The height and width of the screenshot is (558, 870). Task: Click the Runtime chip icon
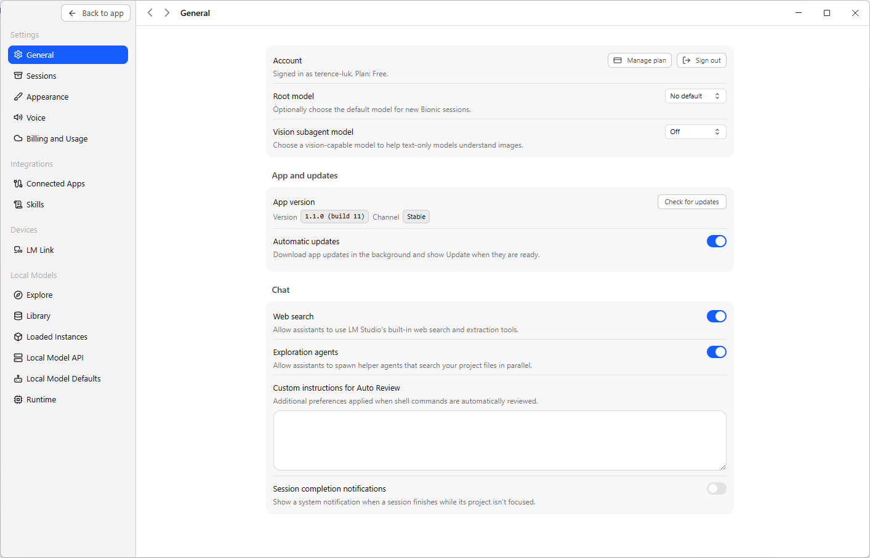click(x=18, y=399)
